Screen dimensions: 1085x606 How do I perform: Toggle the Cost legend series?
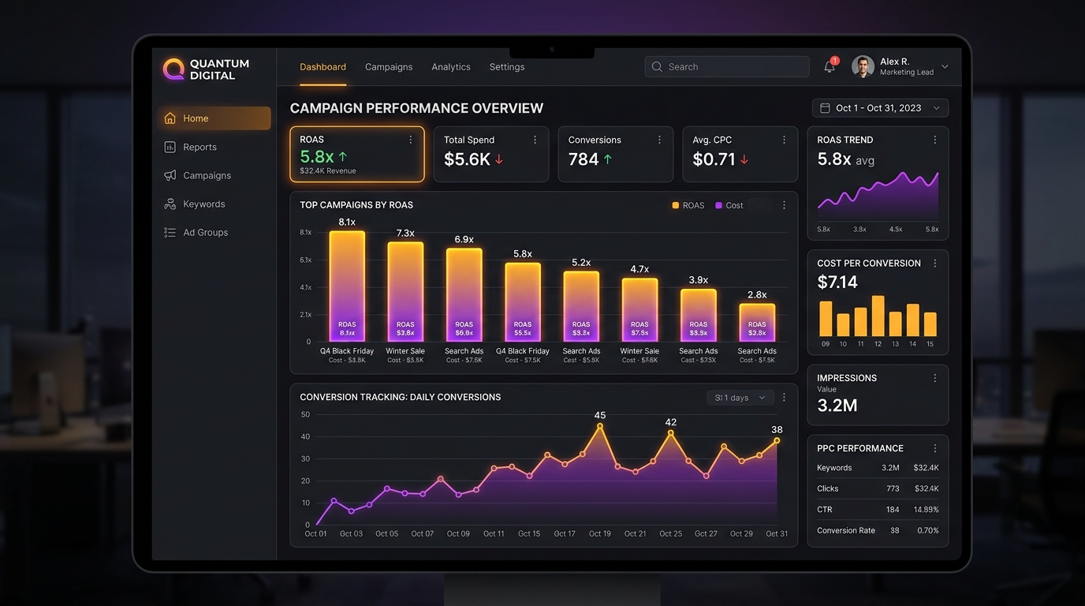pyautogui.click(x=729, y=205)
